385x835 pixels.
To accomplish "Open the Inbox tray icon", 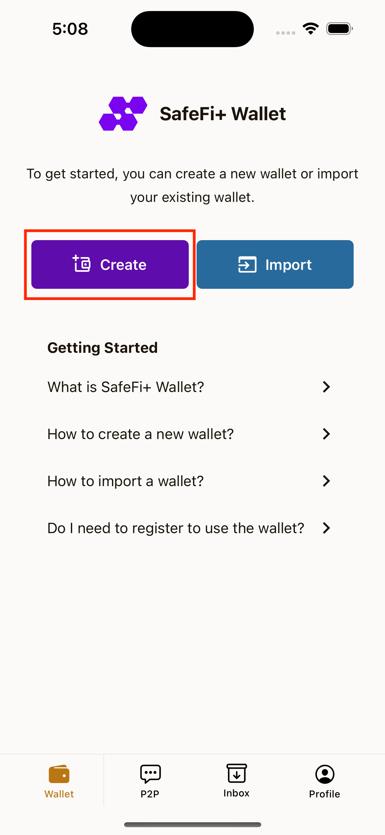I will click(236, 774).
